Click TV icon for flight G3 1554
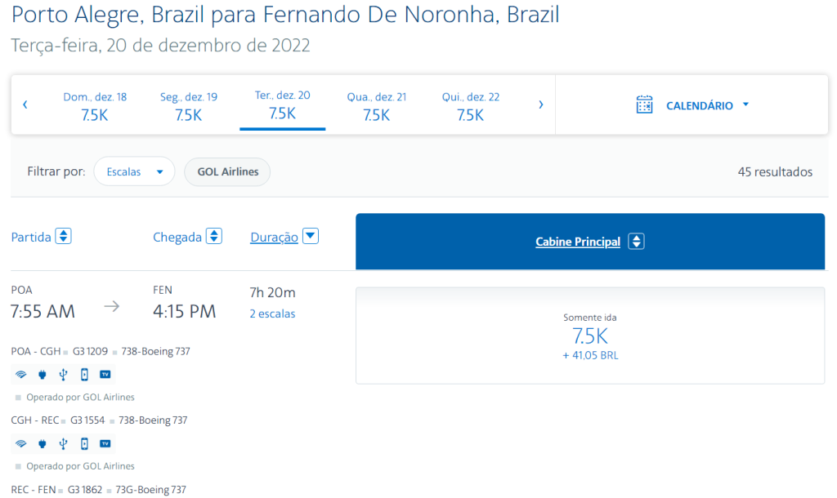Image resolution: width=837 pixels, height=498 pixels. pos(105,443)
